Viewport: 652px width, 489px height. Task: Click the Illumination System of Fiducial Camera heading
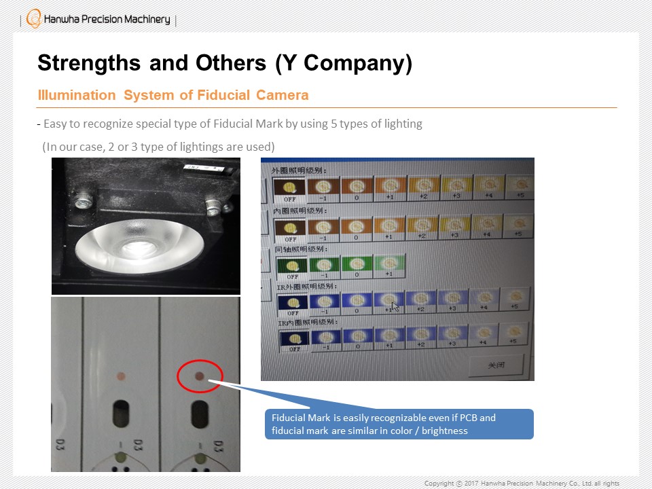pos(173,95)
